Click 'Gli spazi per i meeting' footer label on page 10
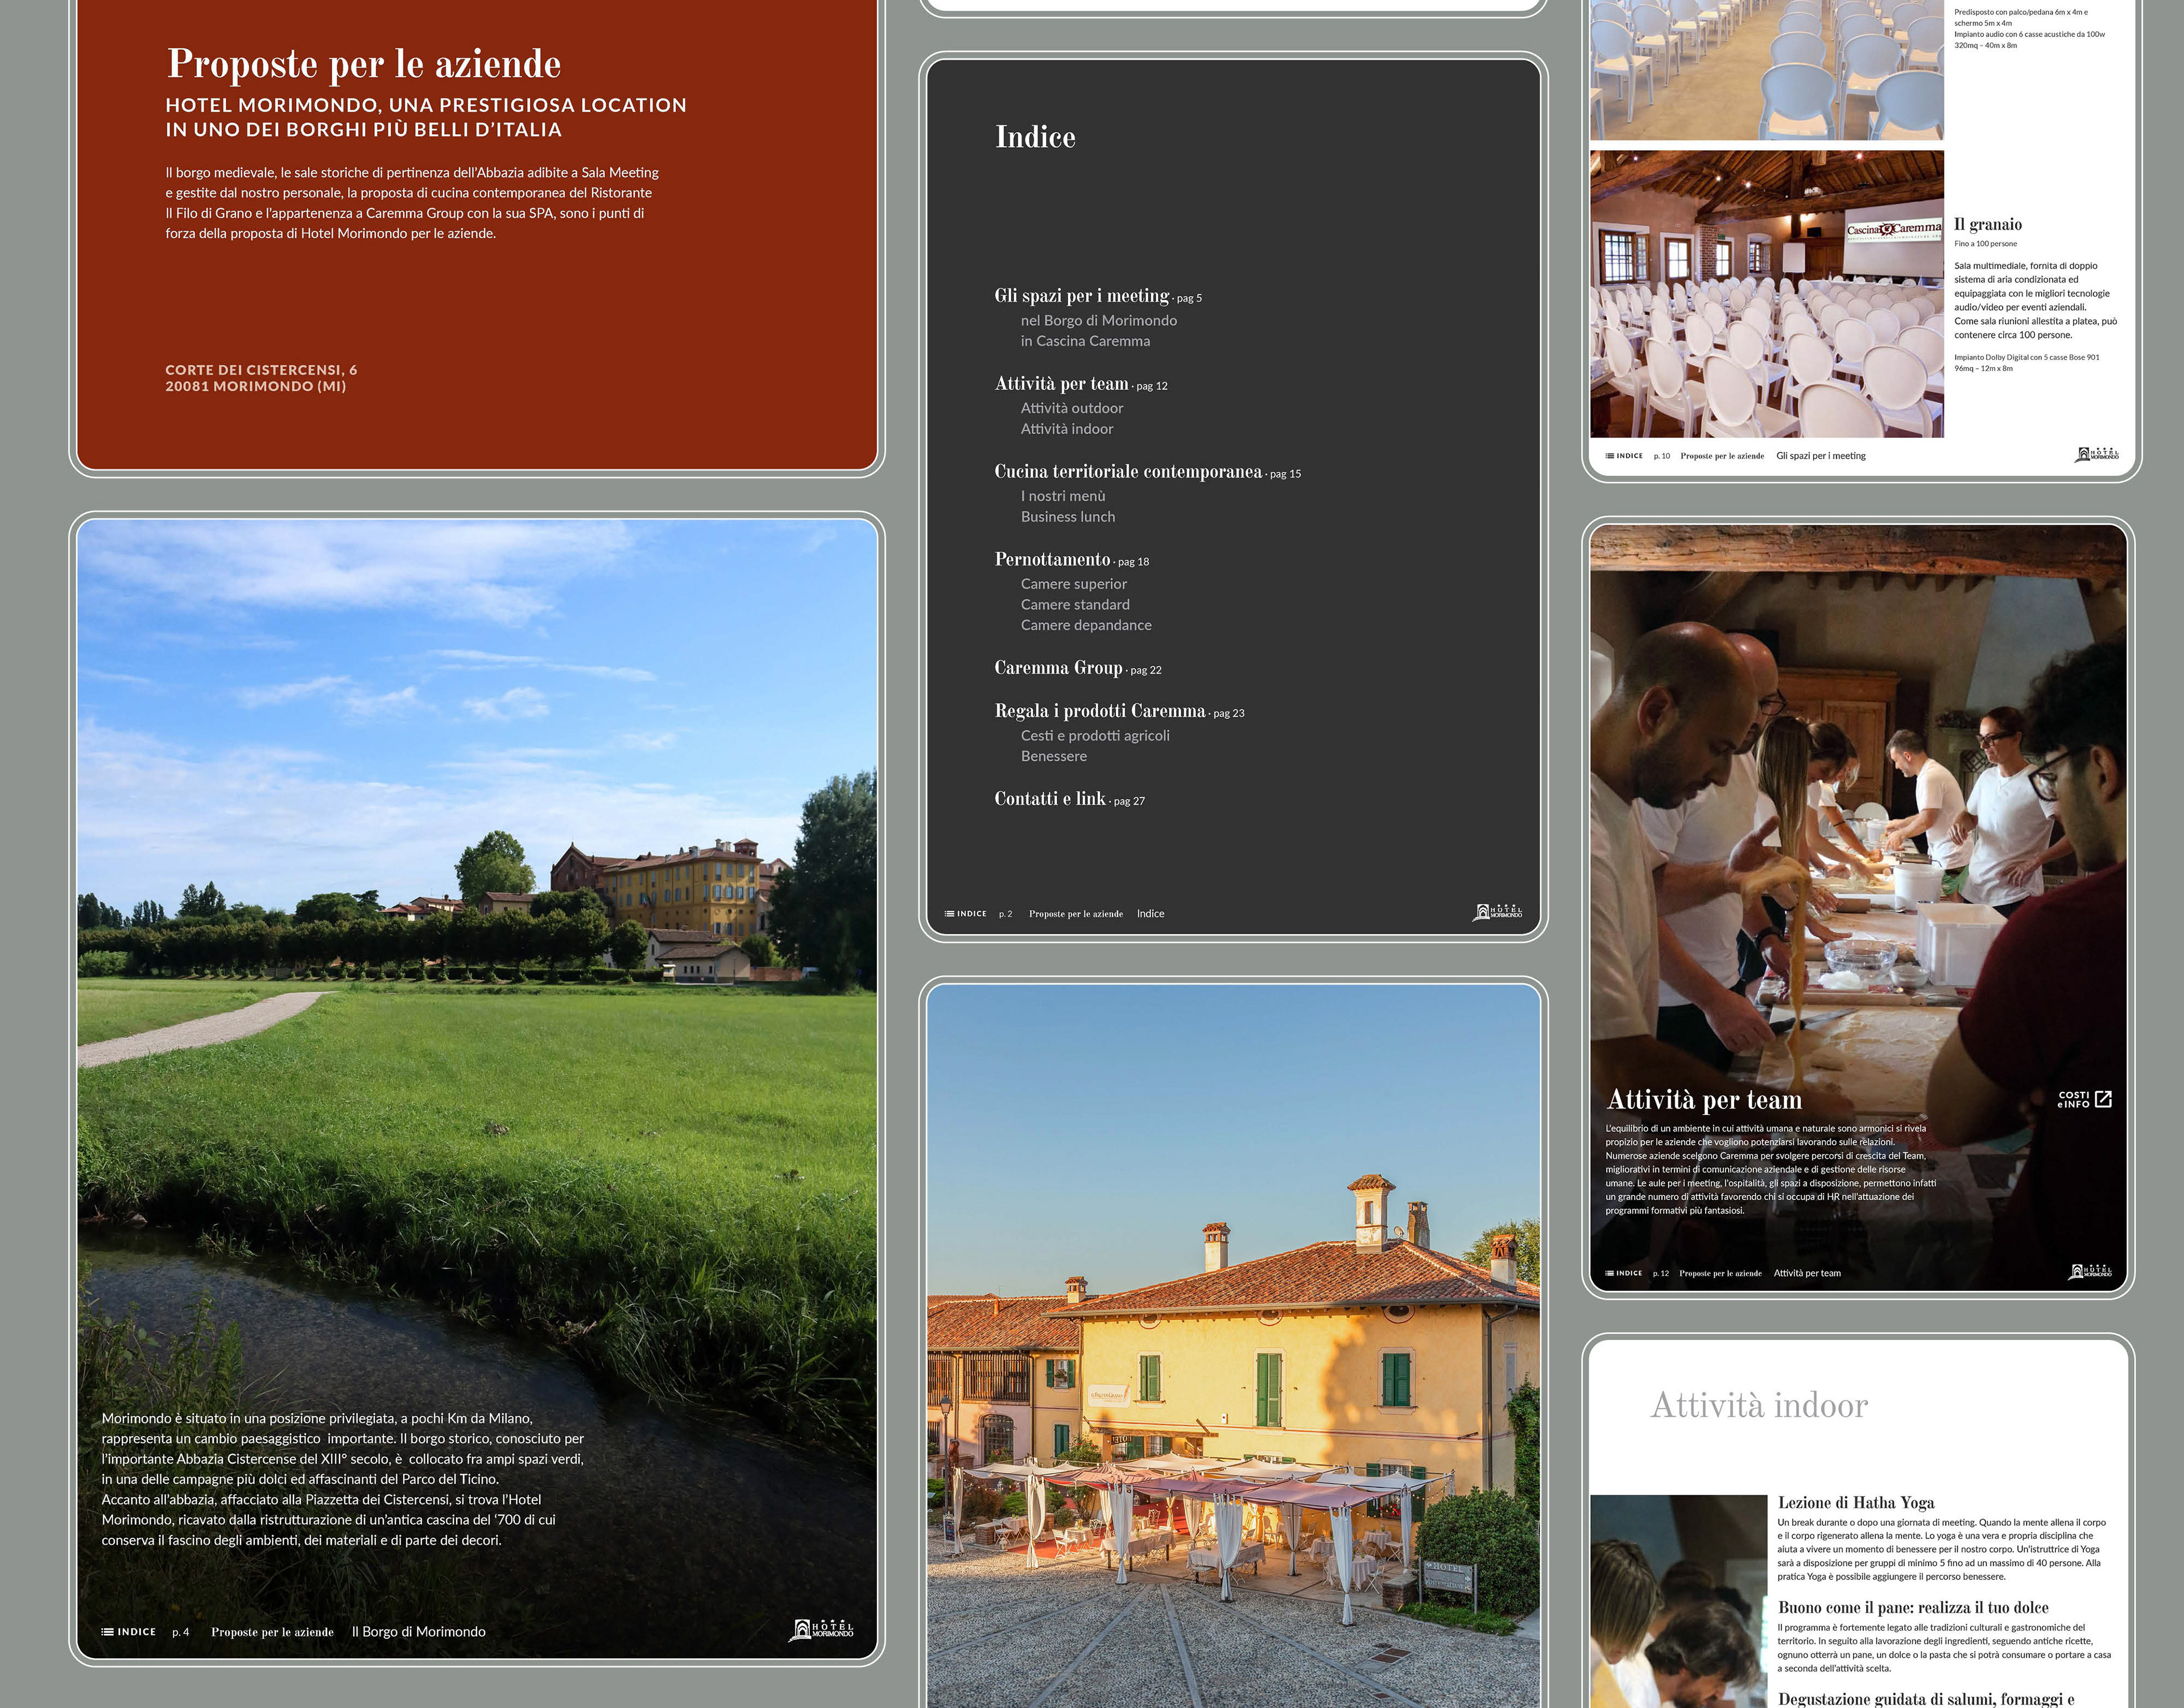Image resolution: width=2184 pixels, height=1708 pixels. (x=1821, y=455)
